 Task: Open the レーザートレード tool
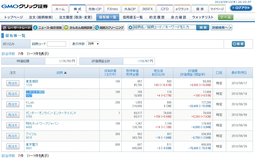17,28
